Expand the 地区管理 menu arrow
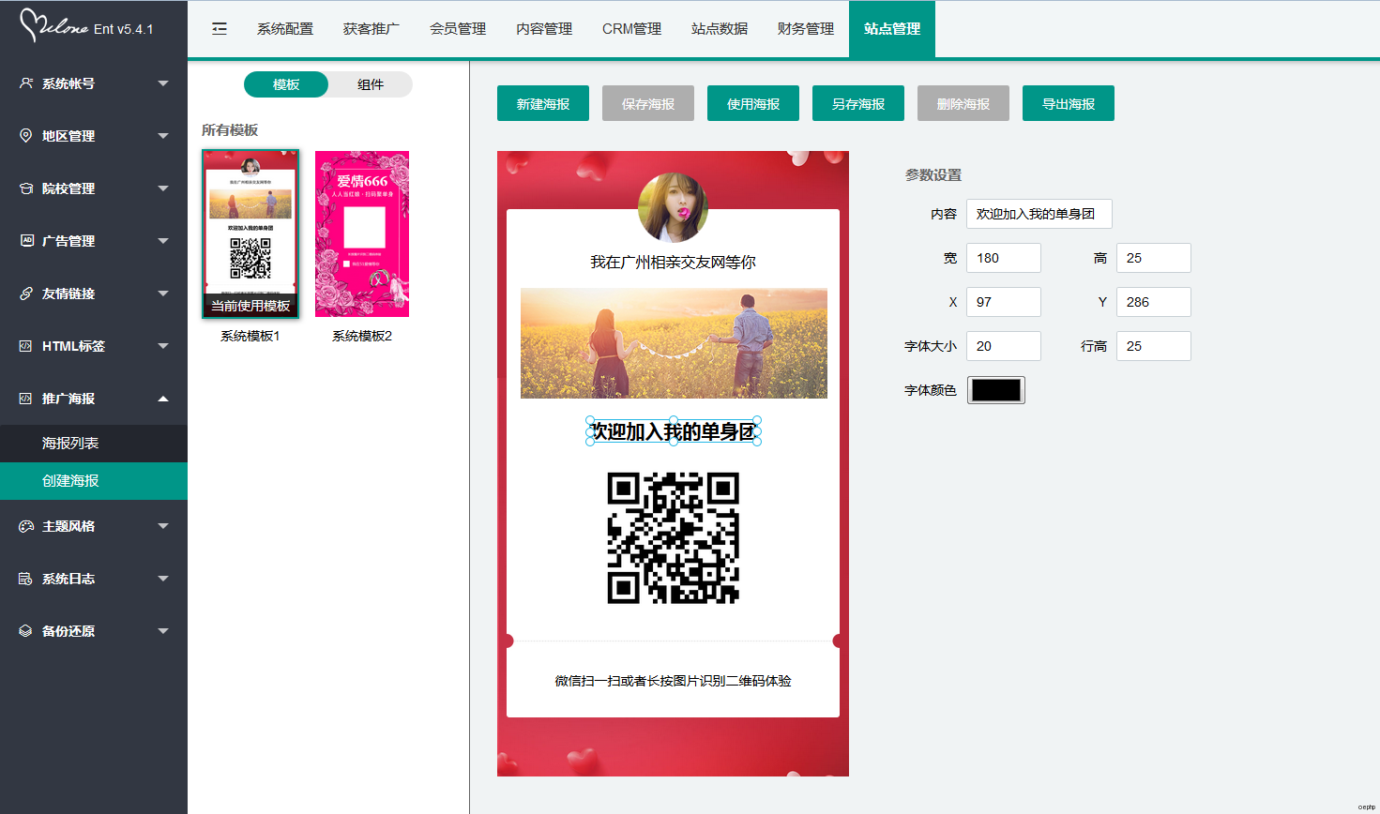This screenshot has width=1380, height=814. 163,136
